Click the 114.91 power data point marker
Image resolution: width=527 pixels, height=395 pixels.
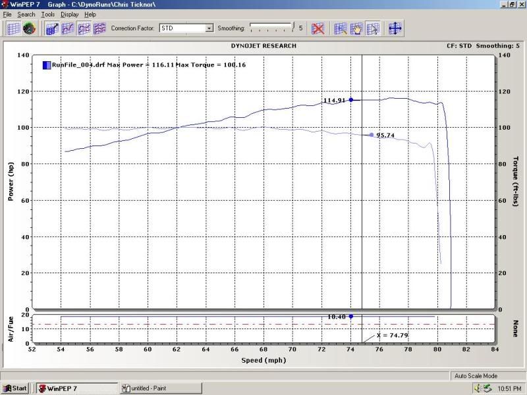coord(351,100)
